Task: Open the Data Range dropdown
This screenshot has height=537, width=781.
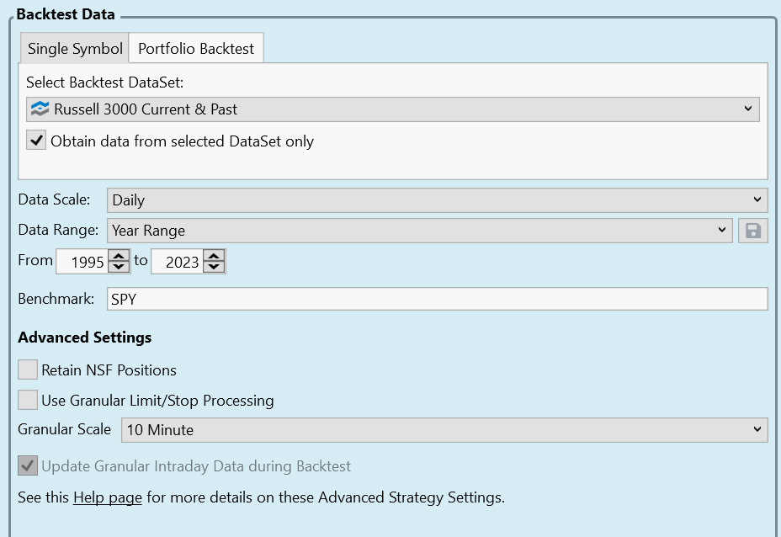Action: [x=419, y=231]
